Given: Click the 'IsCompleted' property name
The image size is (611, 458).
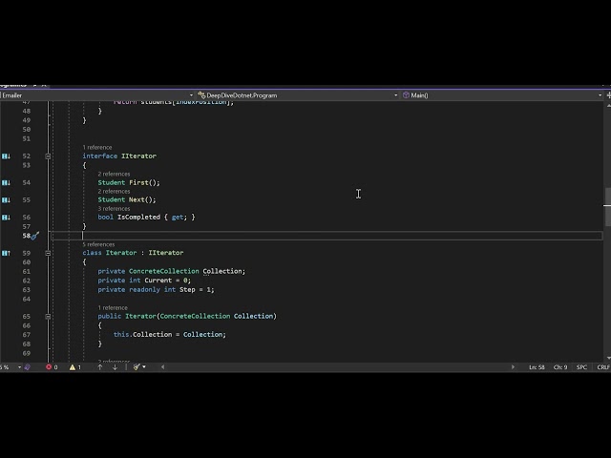Looking at the screenshot, I should (x=138, y=217).
